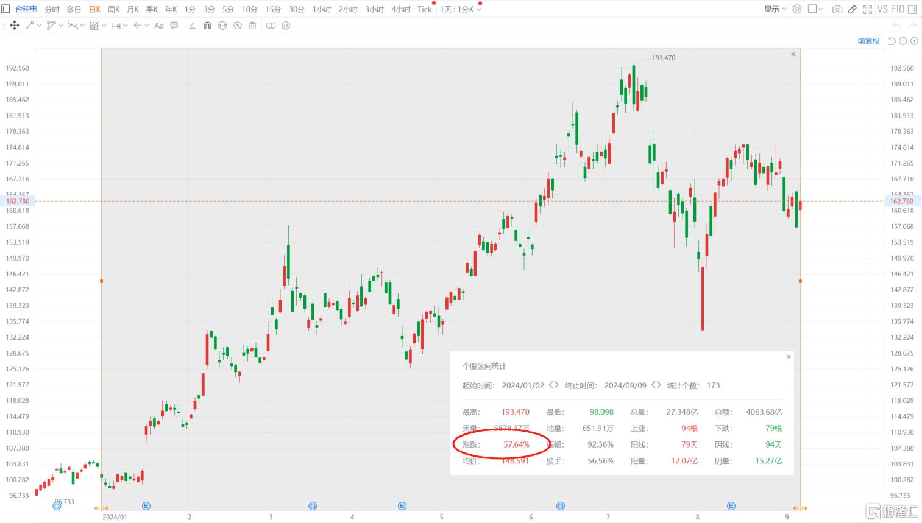Switch to 多日 multi-day tab
The image size is (922, 523).
[74, 9]
